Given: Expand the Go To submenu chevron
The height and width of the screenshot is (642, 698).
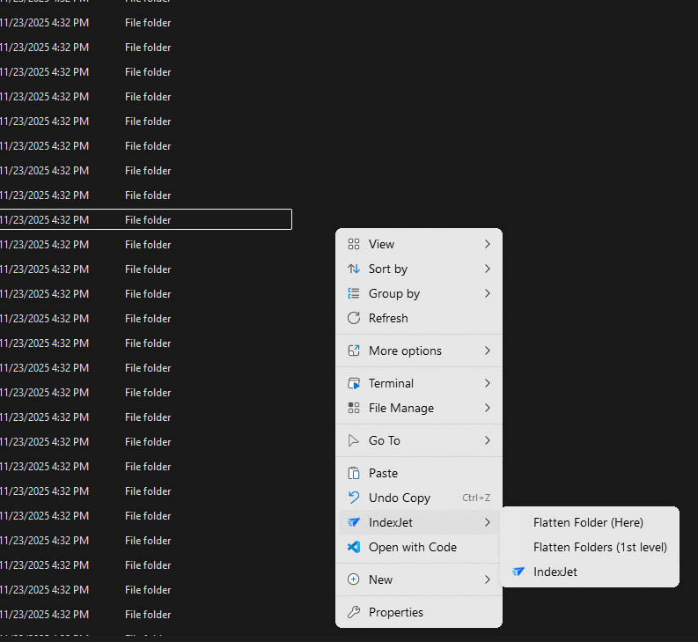Looking at the screenshot, I should 488,440.
